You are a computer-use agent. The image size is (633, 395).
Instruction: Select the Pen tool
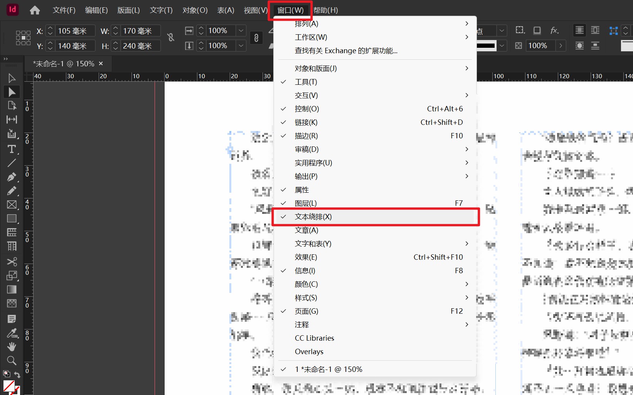[x=12, y=177]
